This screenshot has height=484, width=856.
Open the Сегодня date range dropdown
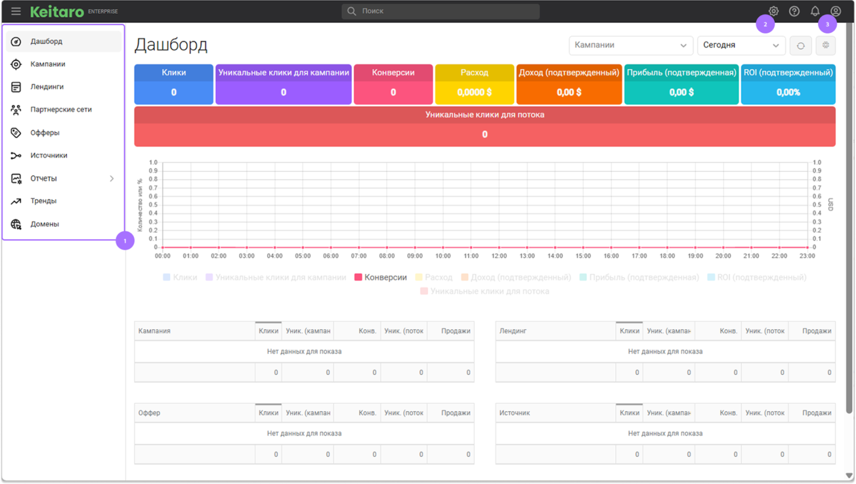pyautogui.click(x=741, y=45)
